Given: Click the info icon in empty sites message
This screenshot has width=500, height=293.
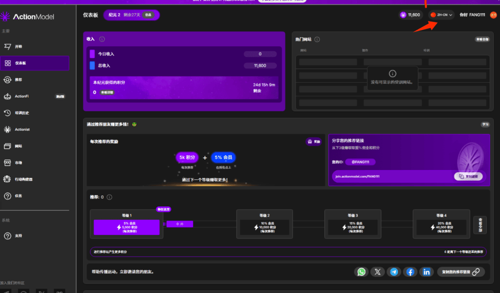Looking at the screenshot, I should click(x=393, y=74).
